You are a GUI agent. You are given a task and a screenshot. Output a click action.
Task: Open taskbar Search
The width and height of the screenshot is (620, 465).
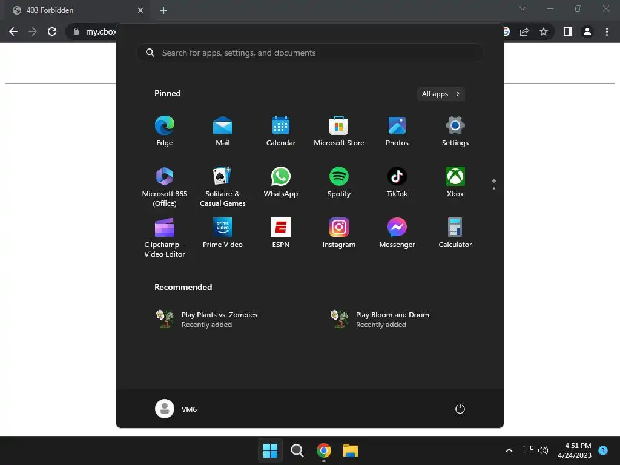(x=297, y=450)
